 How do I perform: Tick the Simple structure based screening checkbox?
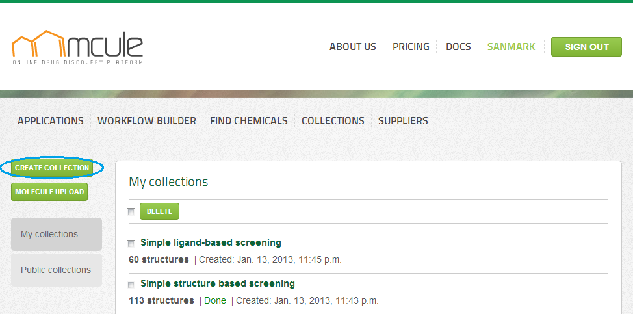tap(131, 285)
